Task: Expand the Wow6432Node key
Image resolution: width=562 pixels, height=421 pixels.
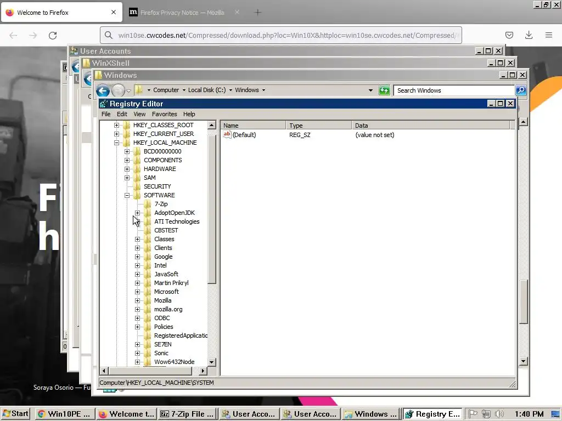Action: point(137,362)
